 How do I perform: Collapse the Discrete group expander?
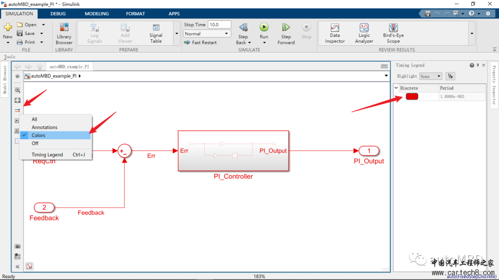[396, 88]
